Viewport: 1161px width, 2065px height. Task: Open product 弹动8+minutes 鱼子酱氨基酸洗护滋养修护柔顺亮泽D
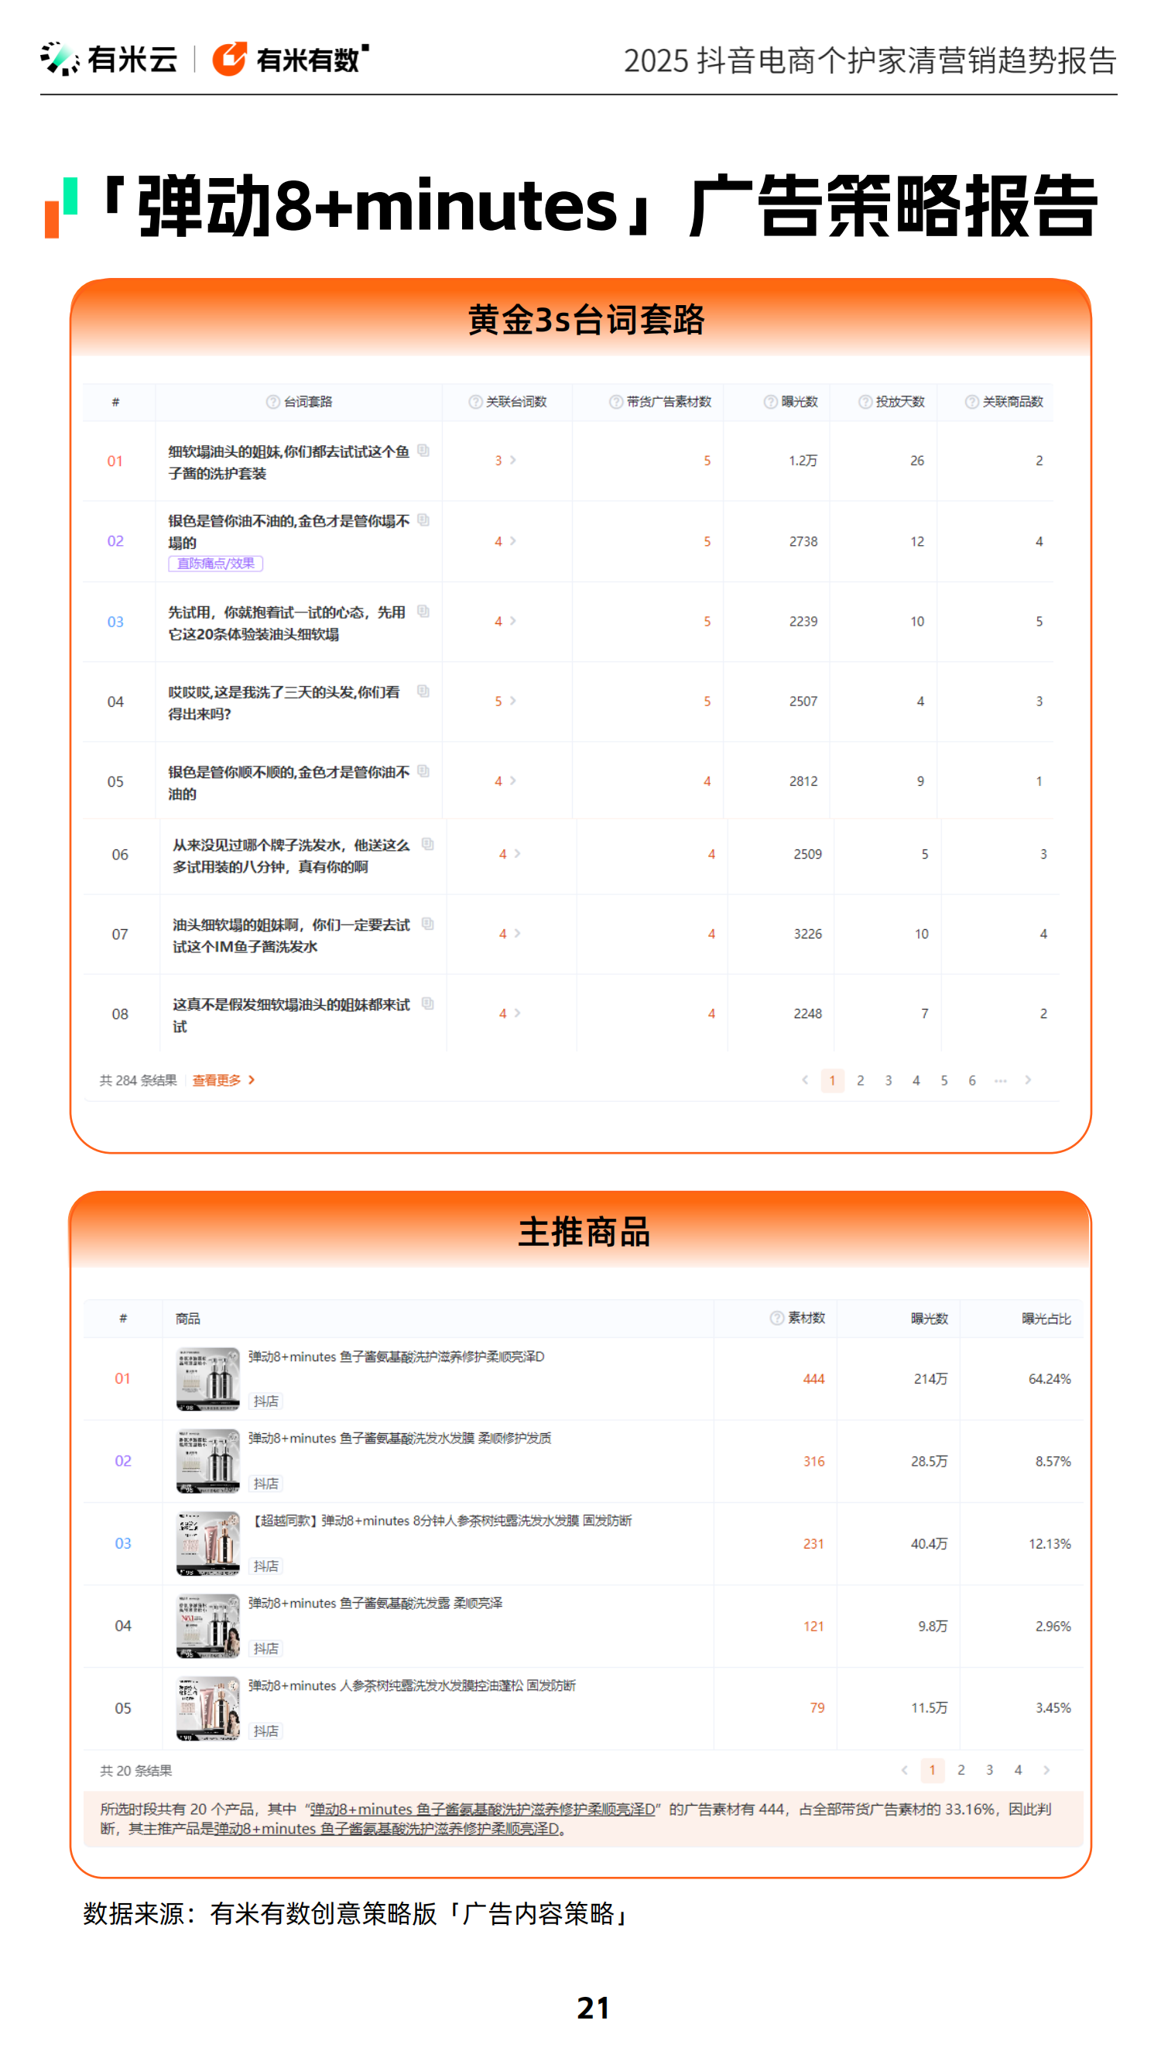click(396, 1357)
